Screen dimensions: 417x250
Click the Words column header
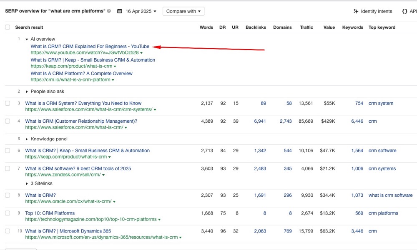[x=206, y=27]
